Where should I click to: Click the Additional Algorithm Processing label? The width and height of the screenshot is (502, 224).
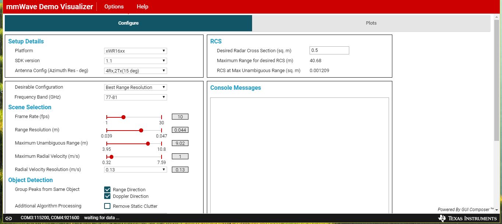point(48,206)
